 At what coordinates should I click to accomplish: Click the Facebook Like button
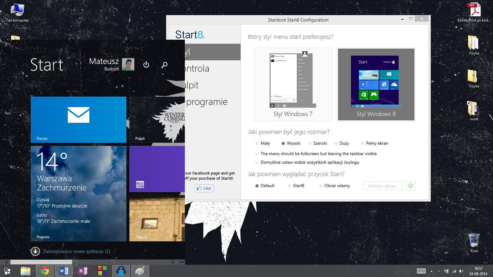tap(204, 188)
